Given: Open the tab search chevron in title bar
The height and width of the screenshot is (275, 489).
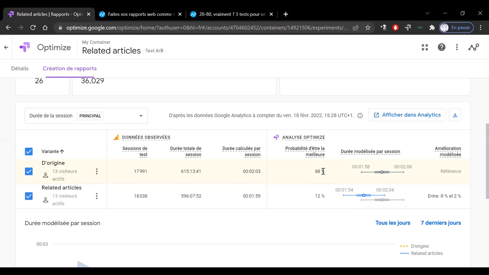Looking at the screenshot, I should pos(428,13).
